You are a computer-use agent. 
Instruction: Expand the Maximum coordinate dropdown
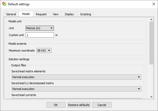click(44, 51)
